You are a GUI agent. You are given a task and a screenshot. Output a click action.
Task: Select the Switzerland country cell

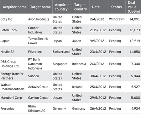point(61,52)
